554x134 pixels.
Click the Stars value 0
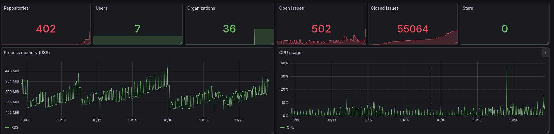tap(505, 29)
